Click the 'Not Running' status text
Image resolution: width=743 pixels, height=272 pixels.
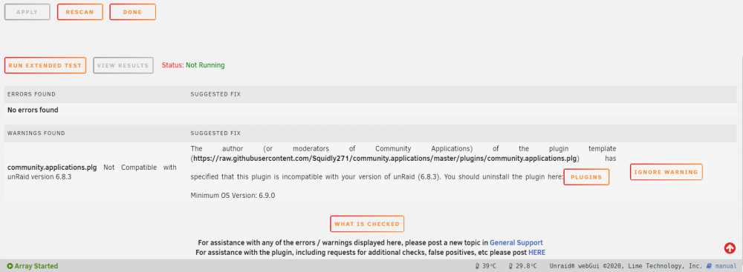click(205, 65)
